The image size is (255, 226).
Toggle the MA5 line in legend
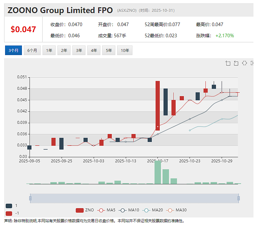106,210
